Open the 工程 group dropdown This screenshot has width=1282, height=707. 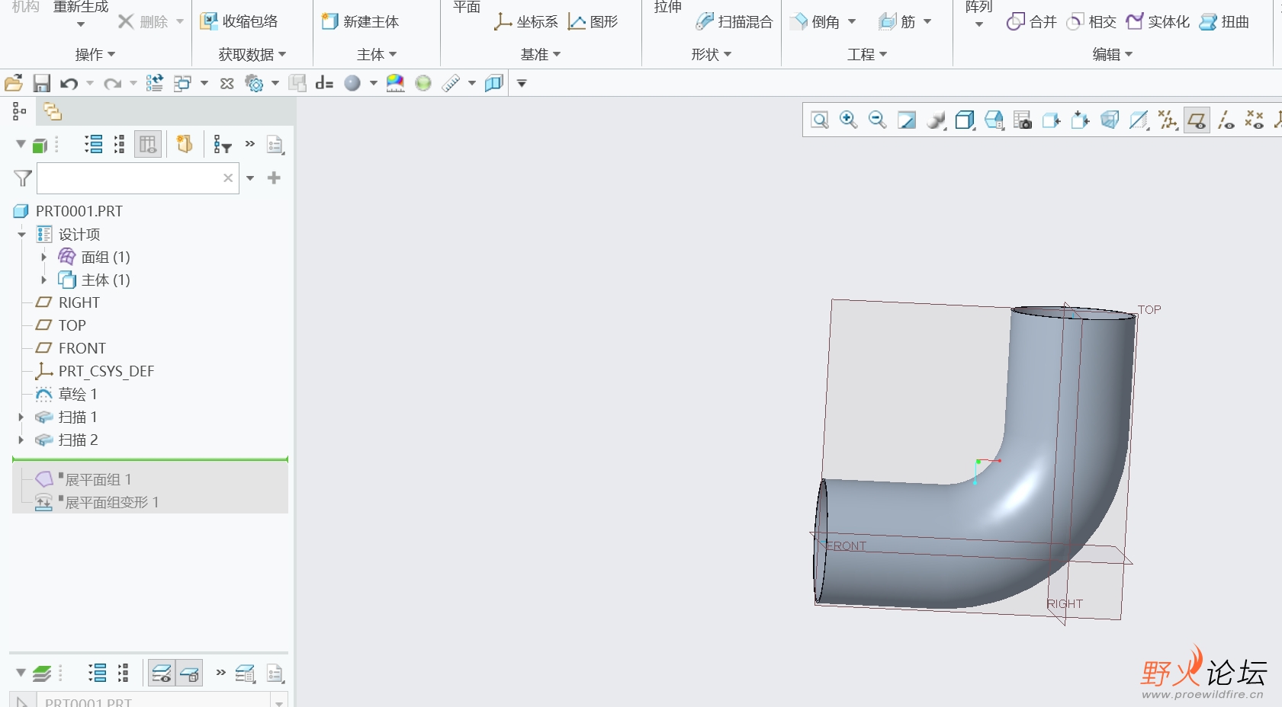tap(867, 55)
